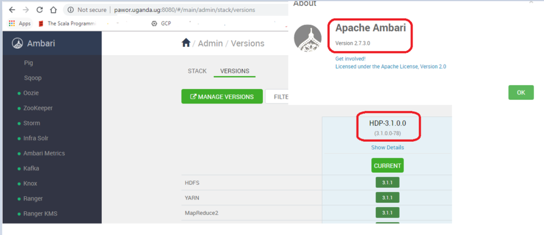The image size is (544, 235).
Task: Open the browser home page icon
Action: 53,10
